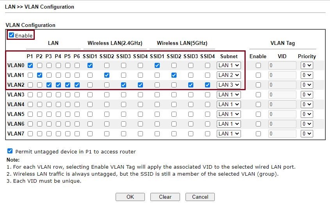This screenshot has width=330, height=203.
Task: Click the VLAN3 VID input field
Action: coord(282,94)
